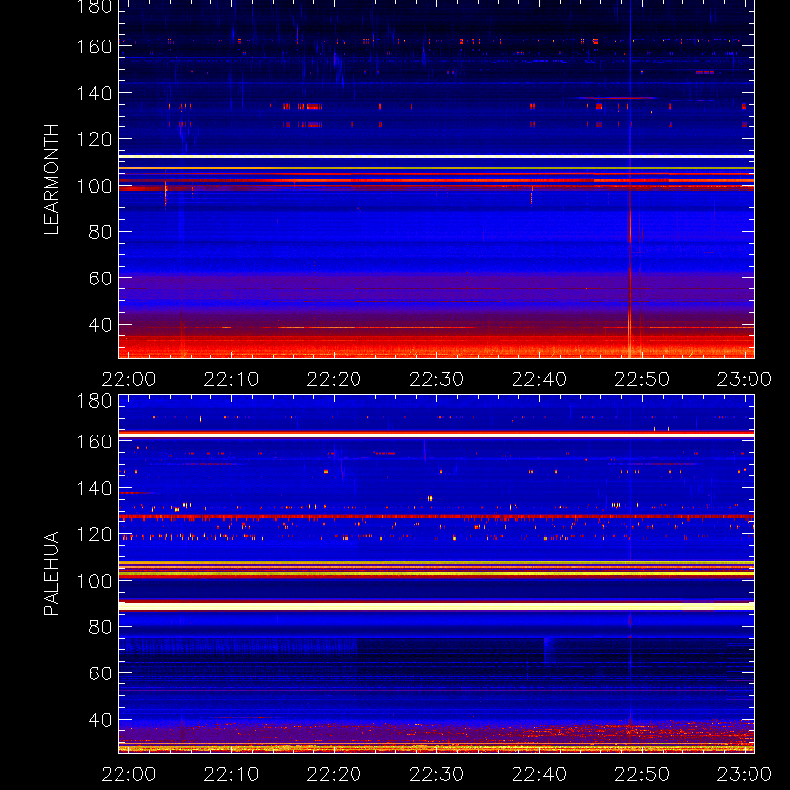Click 22:00 time label under Palehua plot
790x790 pixels.
[x=128, y=774]
